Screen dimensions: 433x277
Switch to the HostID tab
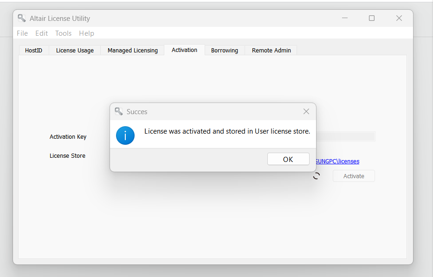click(34, 50)
